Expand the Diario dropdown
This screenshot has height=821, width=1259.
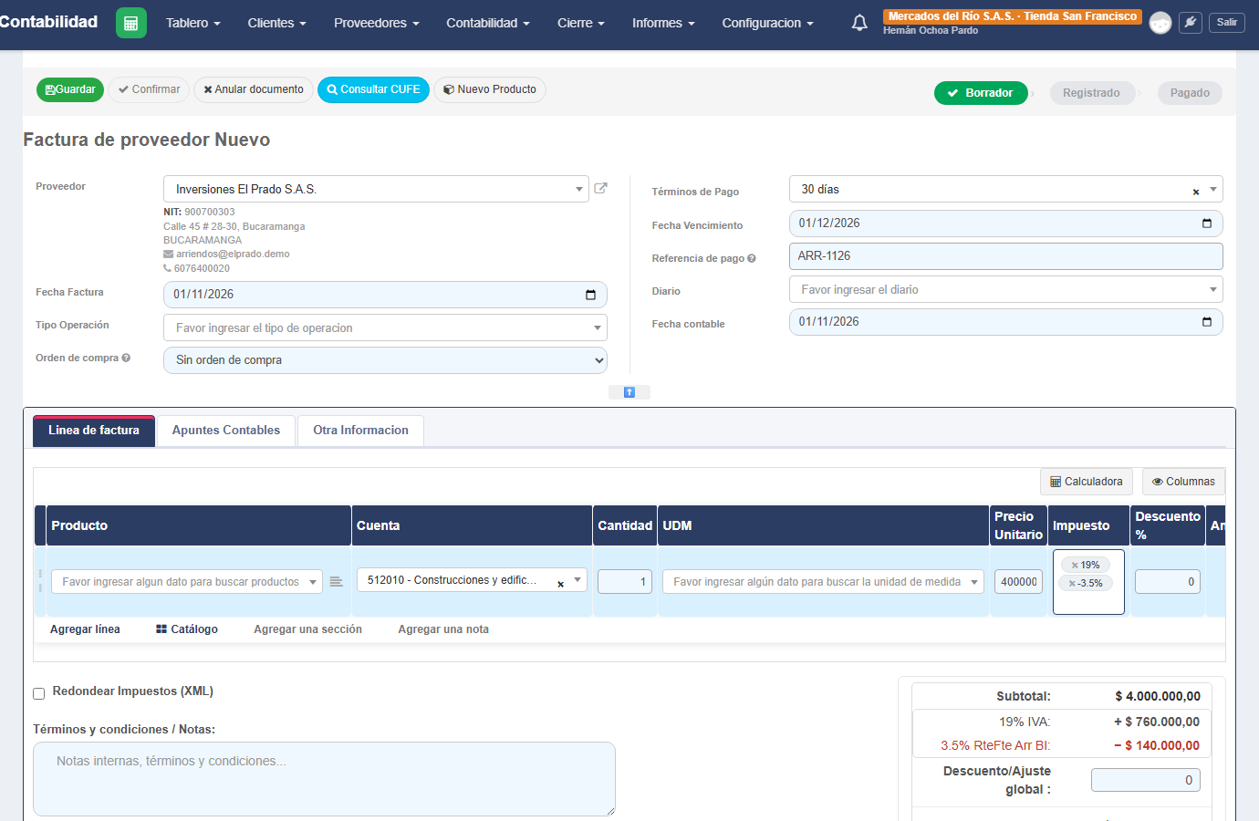tap(1213, 289)
